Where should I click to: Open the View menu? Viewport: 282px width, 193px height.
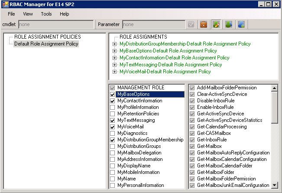point(28,14)
